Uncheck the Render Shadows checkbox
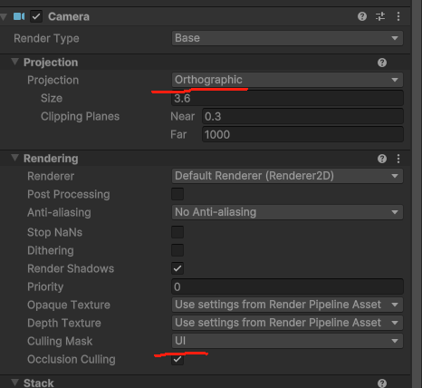Viewport: 422px width, 388px height. (x=177, y=268)
